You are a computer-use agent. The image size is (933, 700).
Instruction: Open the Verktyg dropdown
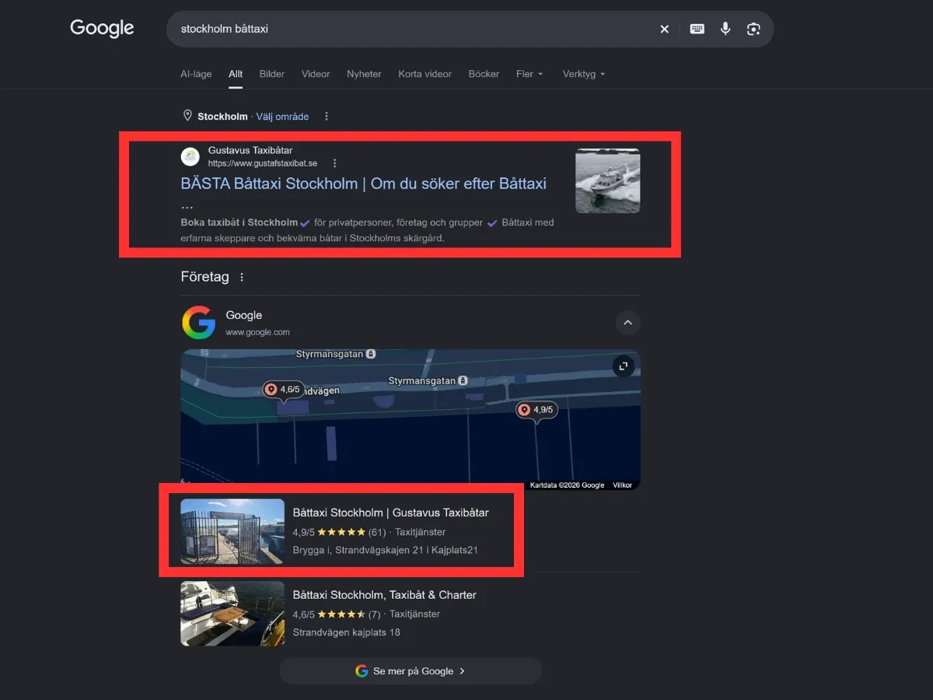coord(584,74)
